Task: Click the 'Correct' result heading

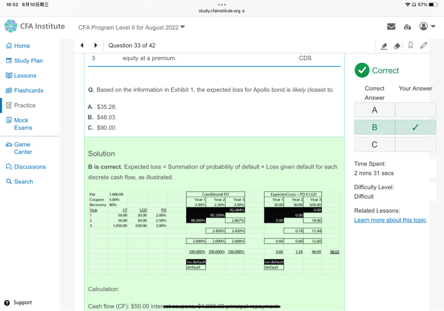Action: tap(385, 70)
